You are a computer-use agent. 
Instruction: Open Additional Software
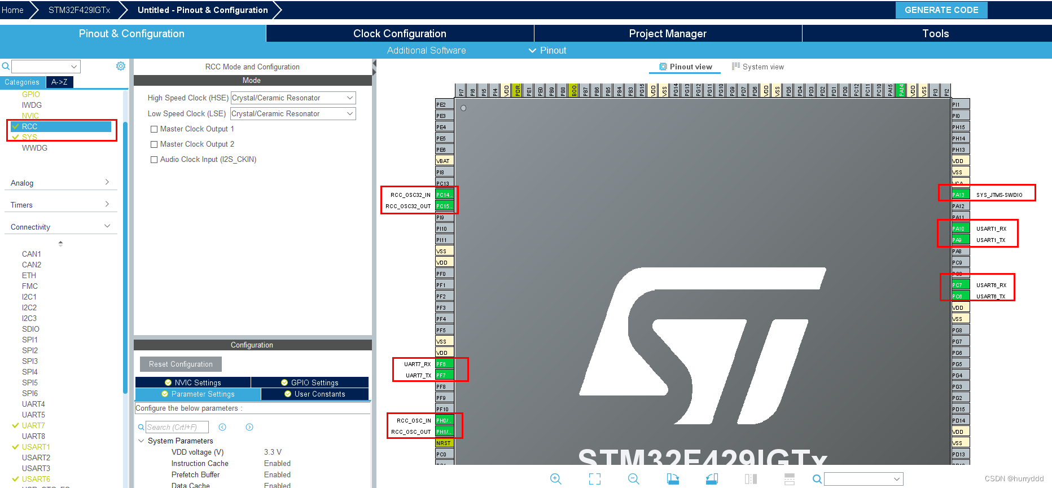427,50
